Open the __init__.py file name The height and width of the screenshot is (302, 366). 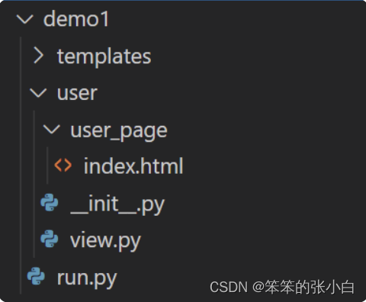117,205
